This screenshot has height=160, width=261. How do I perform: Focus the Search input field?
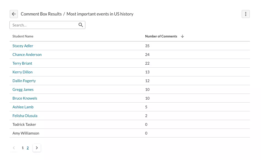[x=47, y=25]
